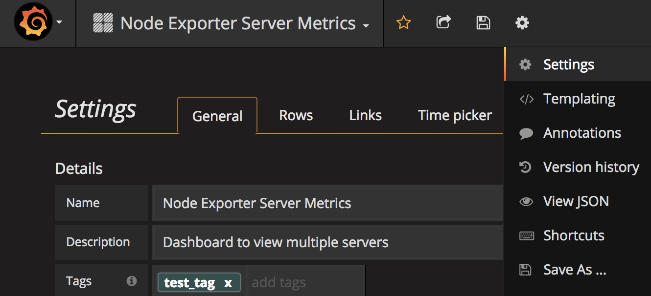651x296 pixels.
Task: Click the keyboard icon beside Shortcuts
Action: click(526, 236)
